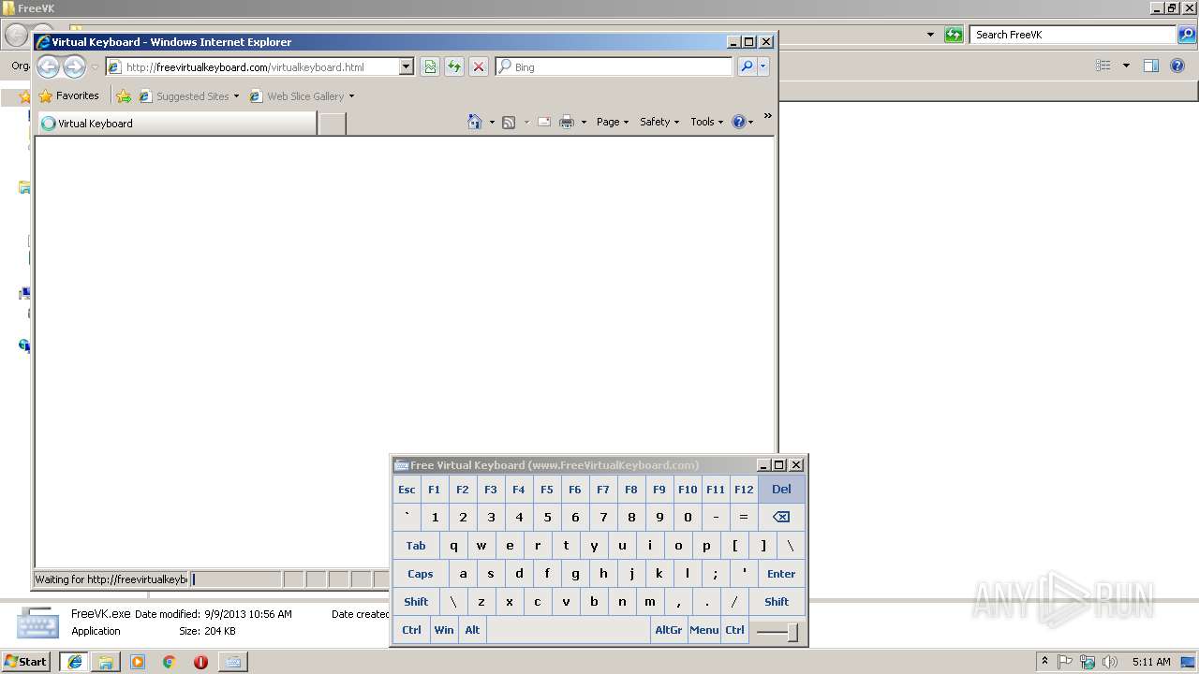Launch Windows Media Player from taskbar
Screen dimensions: 1199x674
(x=138, y=662)
